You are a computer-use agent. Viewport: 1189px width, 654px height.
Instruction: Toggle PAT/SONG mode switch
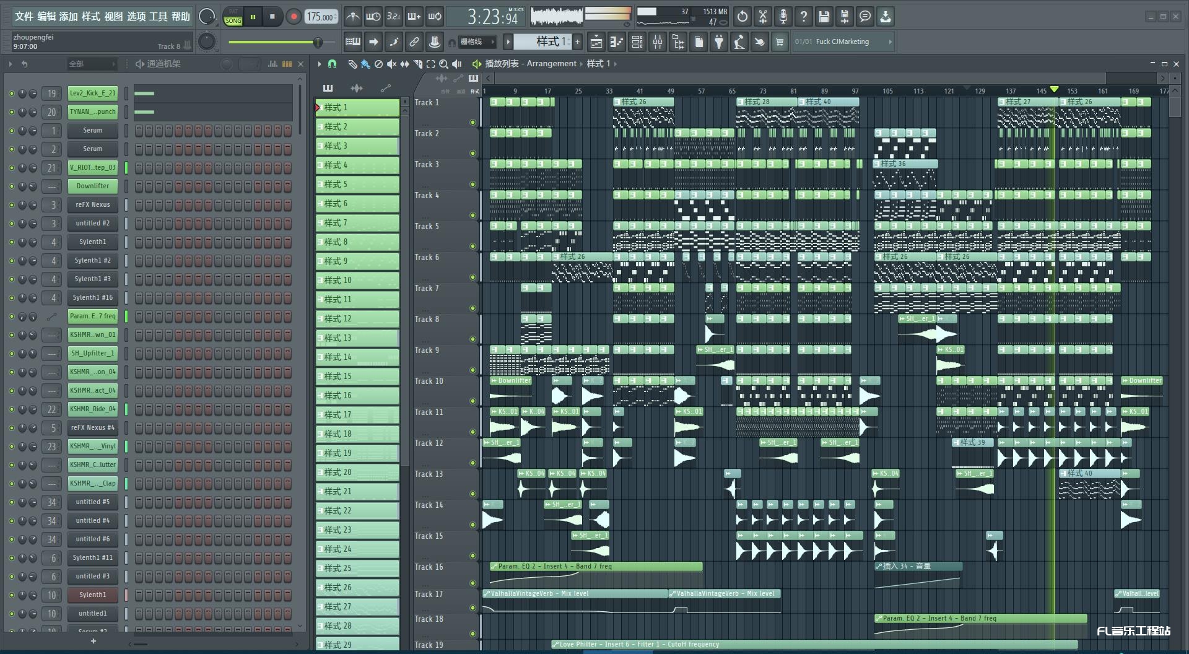[x=233, y=17]
